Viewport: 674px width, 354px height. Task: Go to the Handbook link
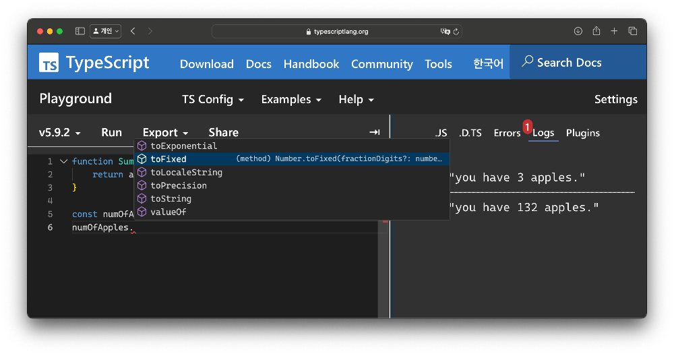[x=311, y=64]
